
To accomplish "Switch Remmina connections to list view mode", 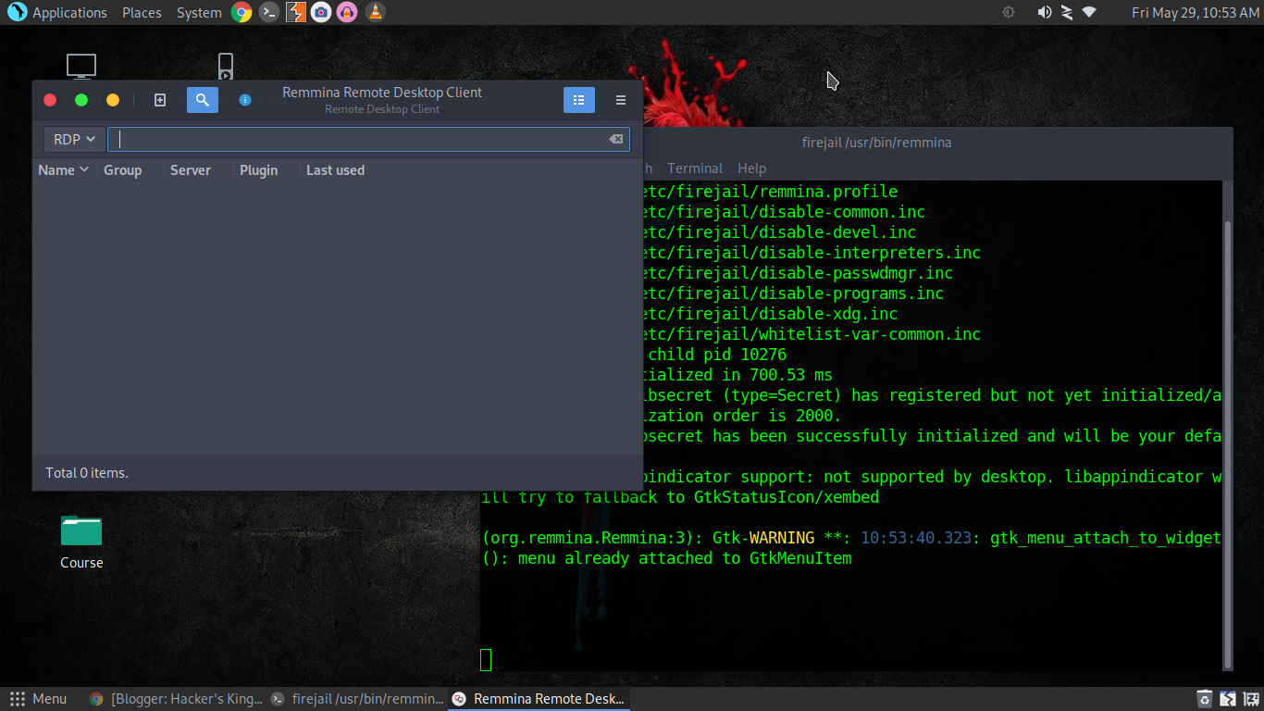I will tap(578, 99).
